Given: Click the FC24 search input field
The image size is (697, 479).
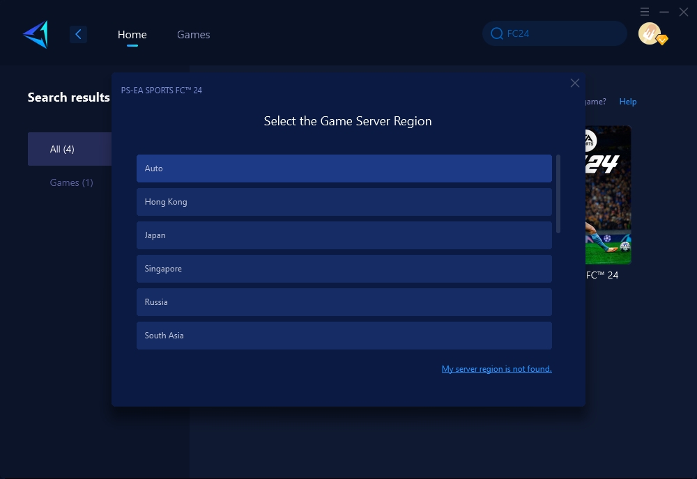Looking at the screenshot, I should [555, 33].
